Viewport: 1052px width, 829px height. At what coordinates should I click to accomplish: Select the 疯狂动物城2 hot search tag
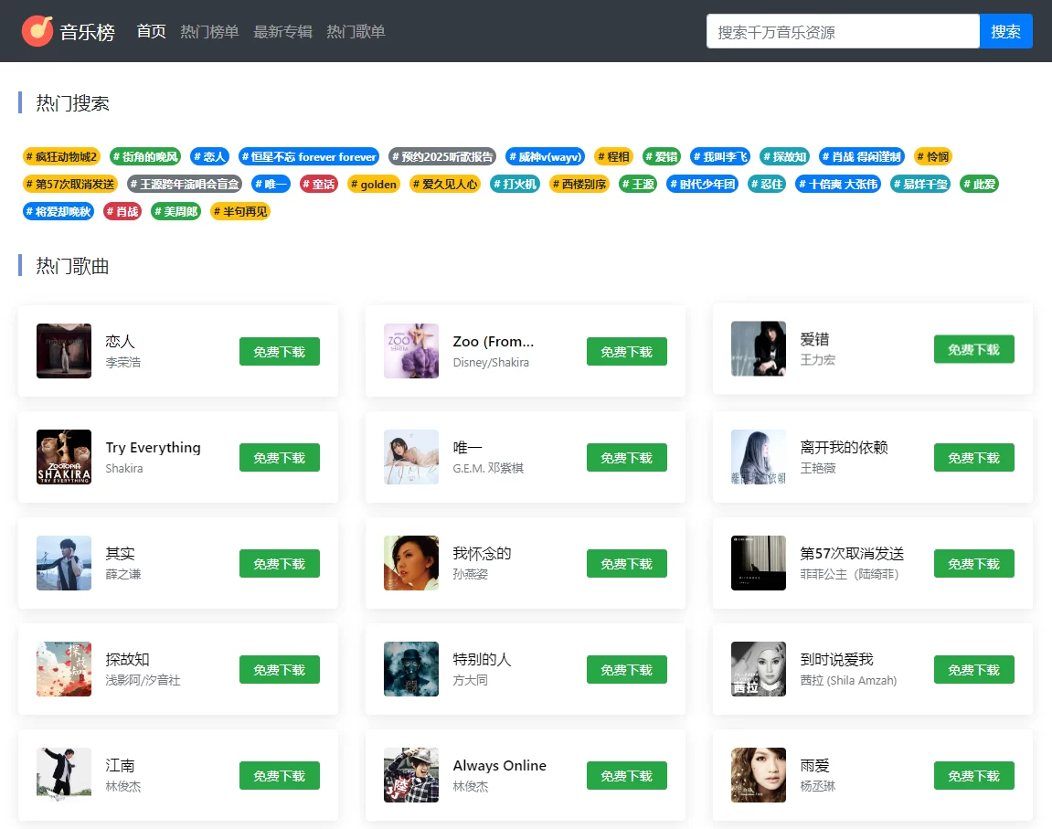point(61,156)
